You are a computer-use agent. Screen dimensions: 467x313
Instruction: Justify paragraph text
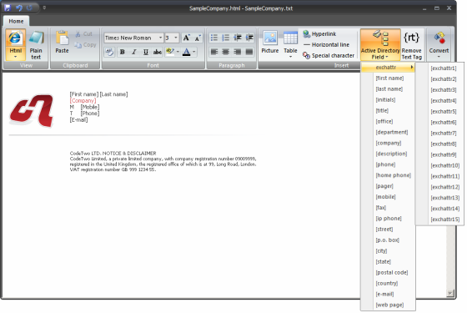tap(249, 52)
